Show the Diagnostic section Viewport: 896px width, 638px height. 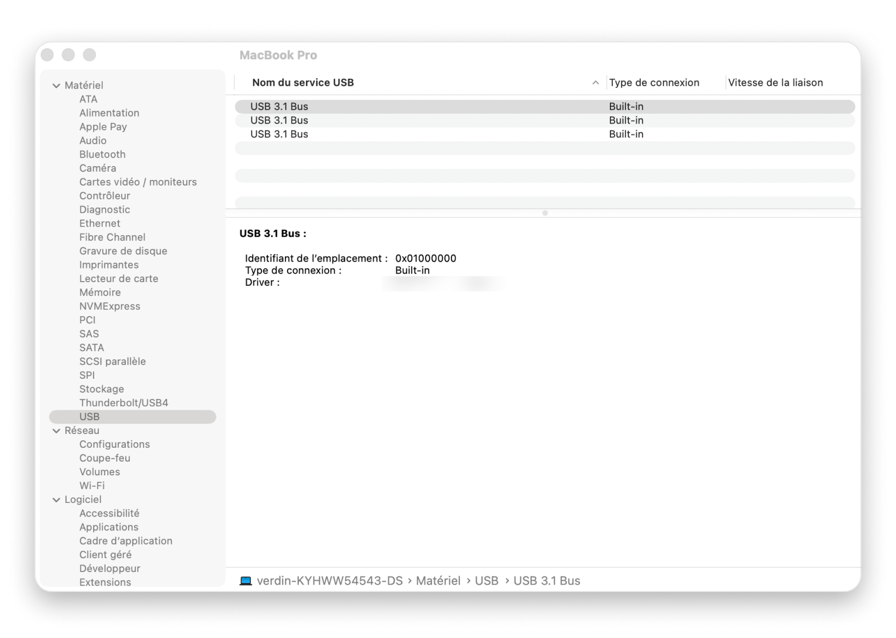point(105,210)
